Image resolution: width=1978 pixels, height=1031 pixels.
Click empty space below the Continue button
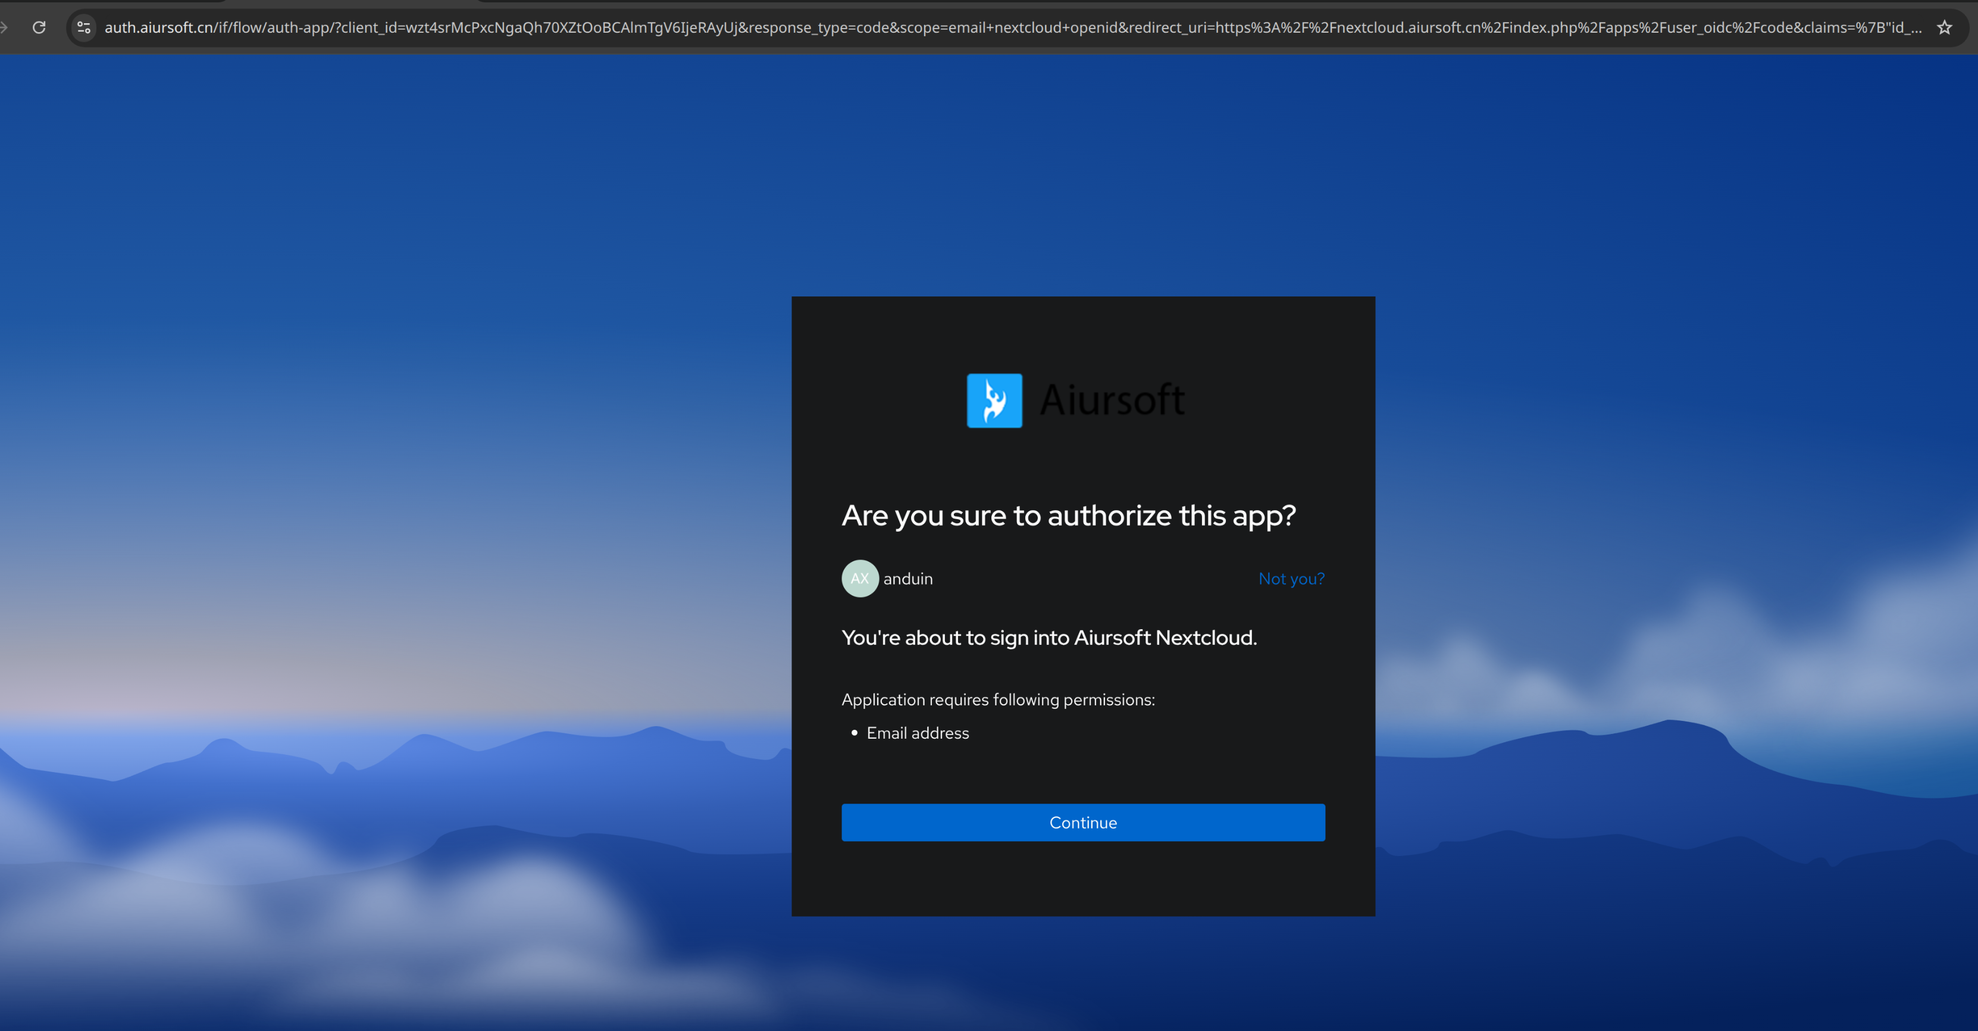(x=1082, y=880)
